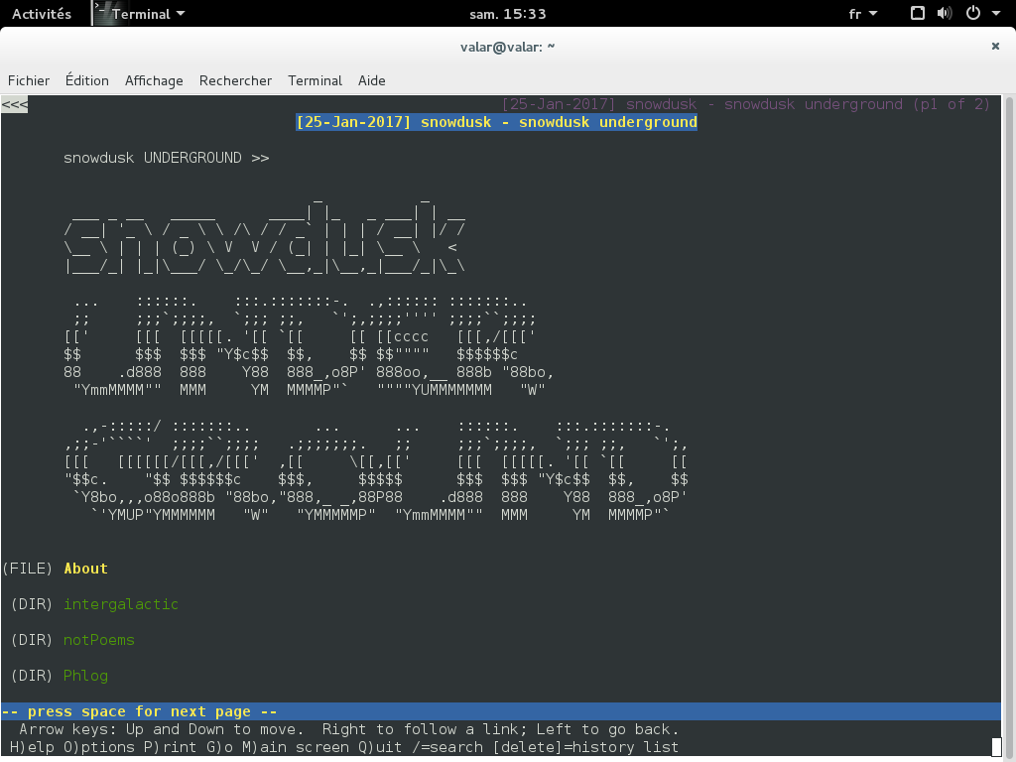Image resolution: width=1016 pixels, height=762 pixels.
Task: Click the highlighted page title snowdusk underground
Action: point(496,122)
